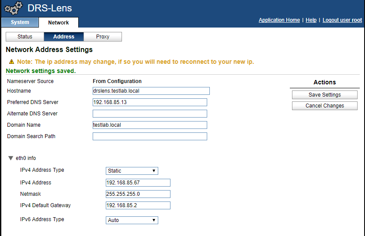
Task: Collapse the eth0 info section
Action: 11,158
